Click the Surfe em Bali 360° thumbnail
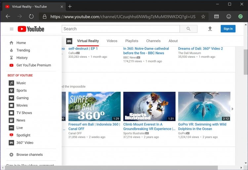Screen dimensions: 248x170 point(95,106)
